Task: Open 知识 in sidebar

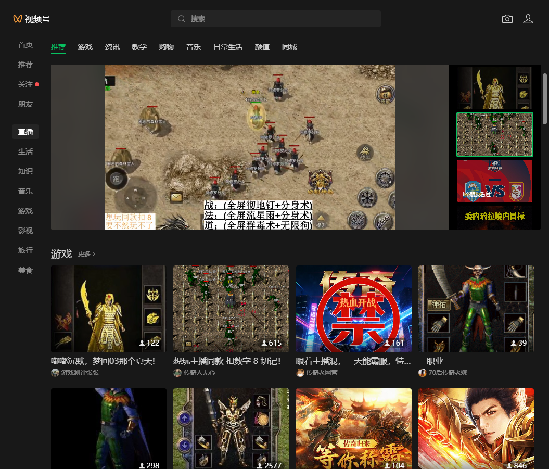Action: click(25, 171)
